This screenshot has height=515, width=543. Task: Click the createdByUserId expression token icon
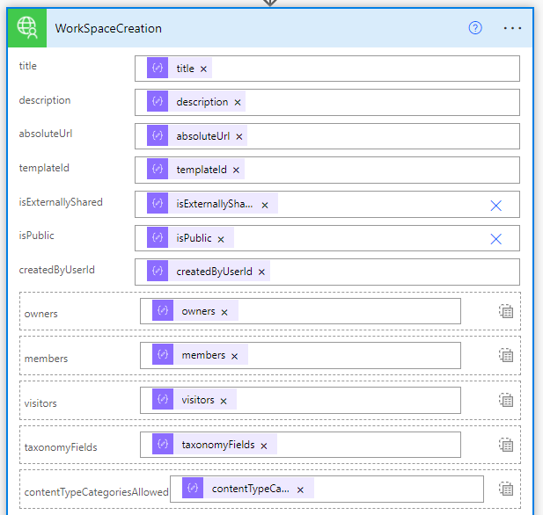158,272
